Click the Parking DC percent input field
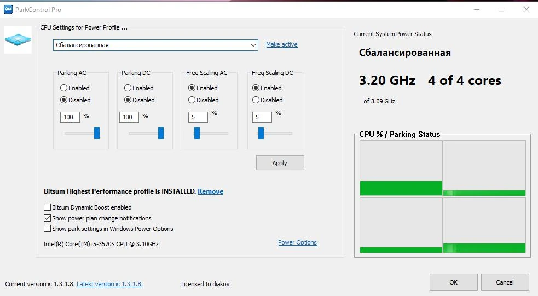538x296 pixels. coord(129,117)
